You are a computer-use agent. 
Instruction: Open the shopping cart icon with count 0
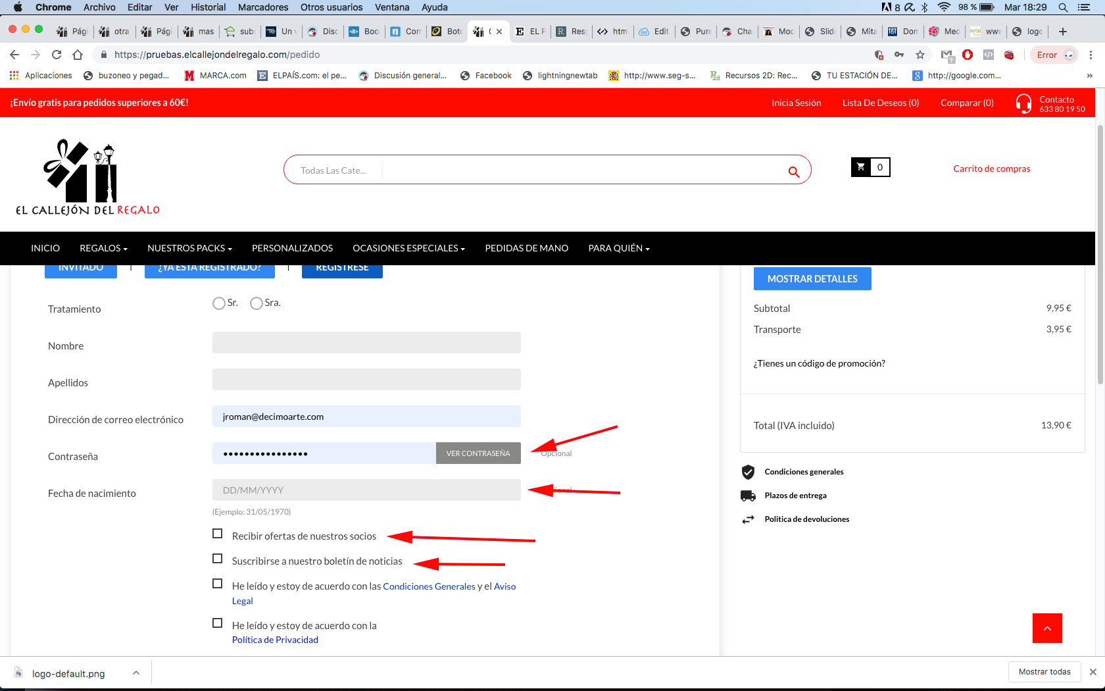tap(871, 167)
